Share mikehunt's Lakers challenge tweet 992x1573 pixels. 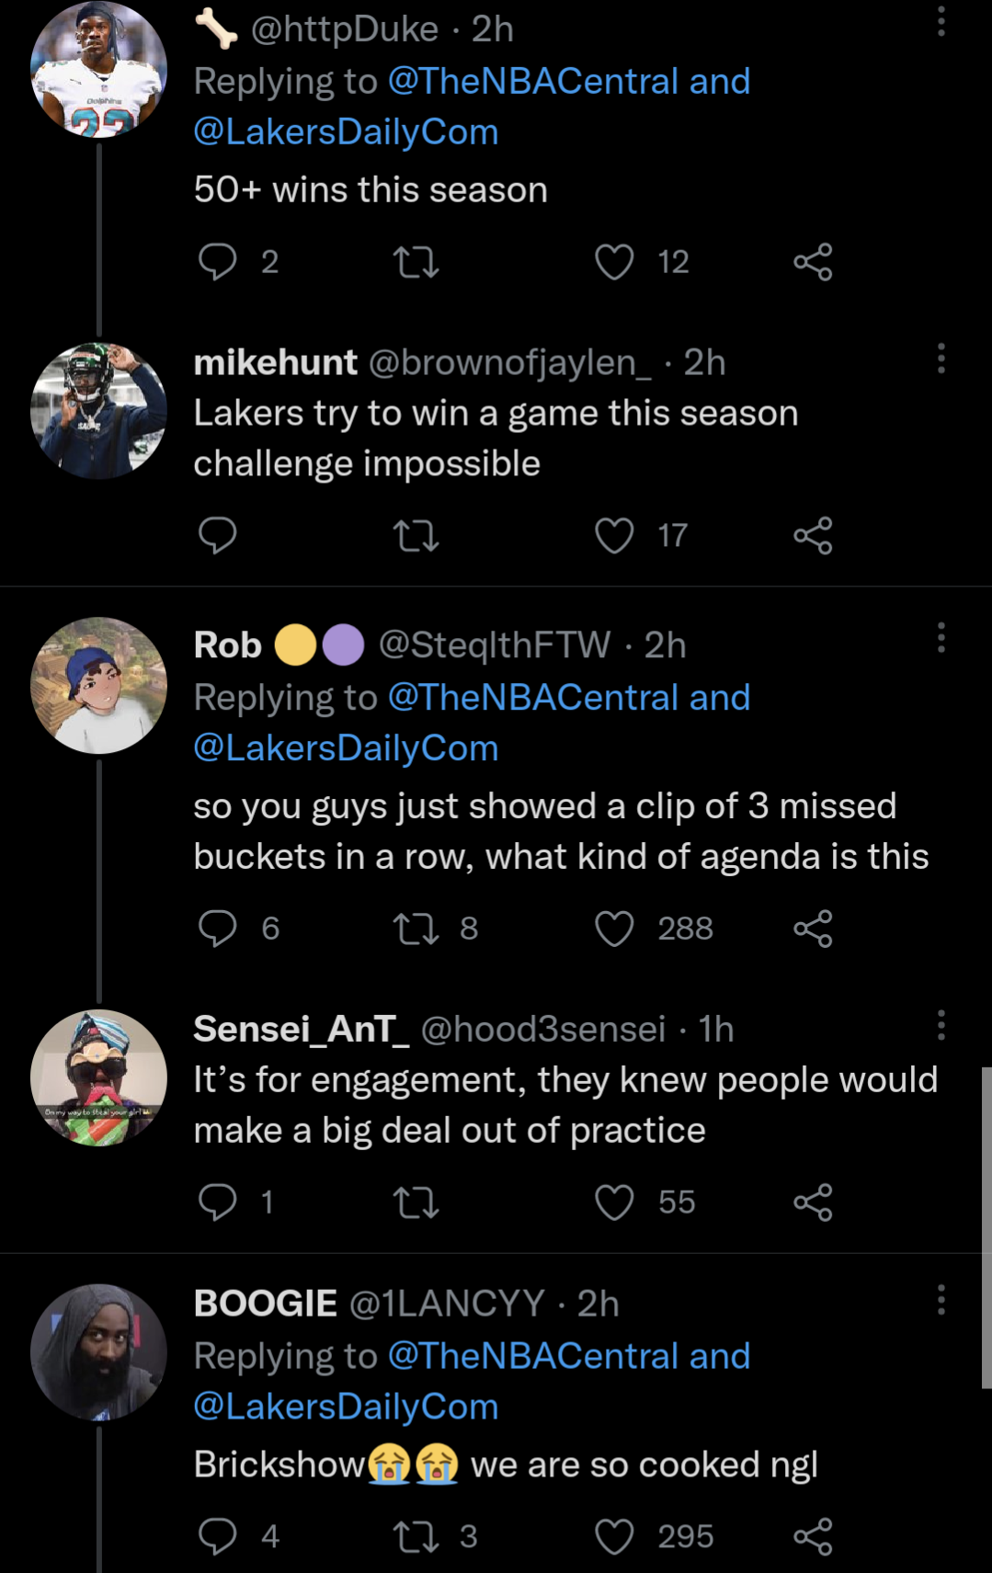(x=813, y=535)
